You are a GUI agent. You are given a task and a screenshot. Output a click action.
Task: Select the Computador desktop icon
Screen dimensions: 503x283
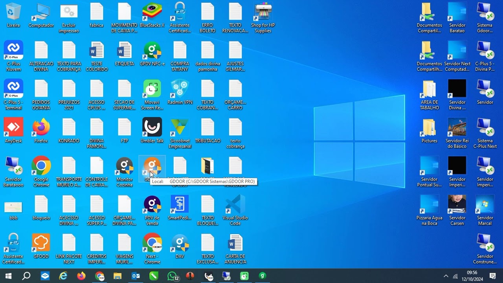tap(41, 16)
